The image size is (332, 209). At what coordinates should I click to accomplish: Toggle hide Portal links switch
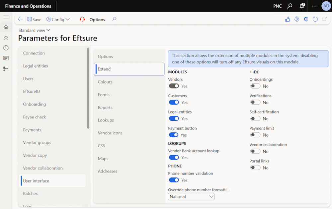click(255, 168)
